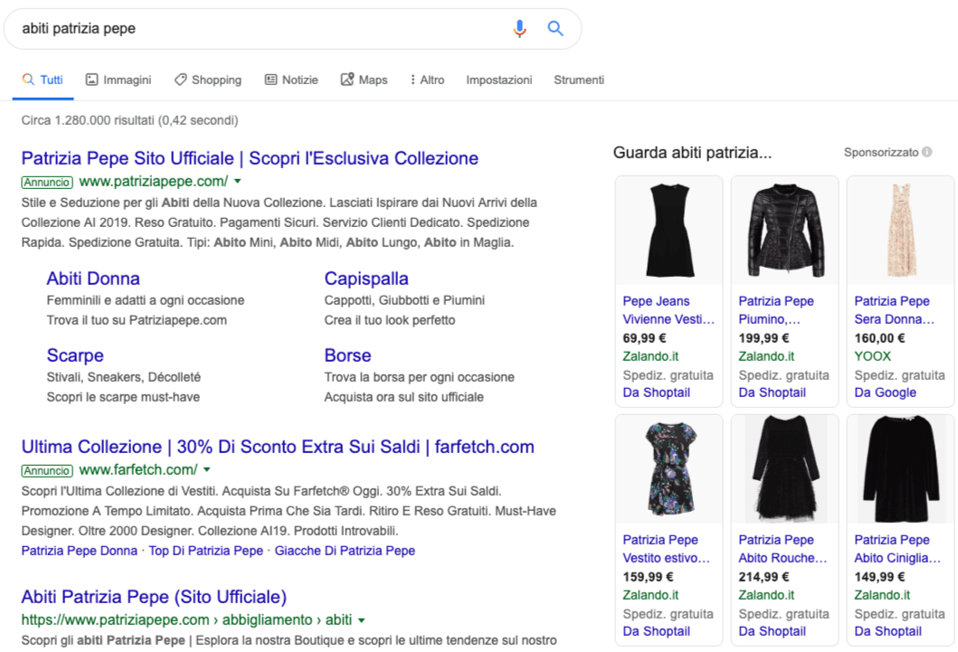The height and width of the screenshot is (652, 958).
Task: Open the Scarpe sitelink
Action: (x=75, y=355)
